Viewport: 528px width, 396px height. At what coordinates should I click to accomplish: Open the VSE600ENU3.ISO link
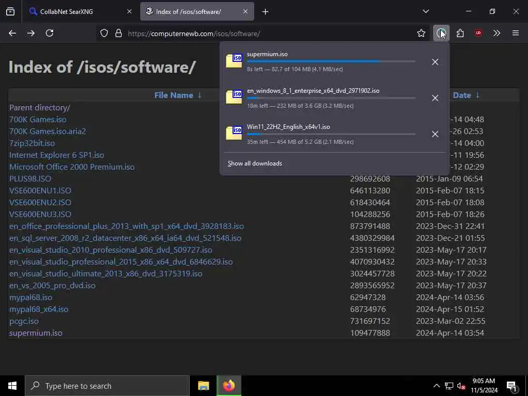tap(40, 214)
